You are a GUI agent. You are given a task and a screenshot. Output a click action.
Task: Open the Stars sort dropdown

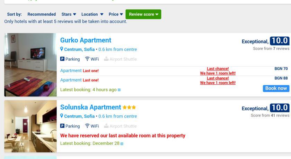click(x=69, y=14)
